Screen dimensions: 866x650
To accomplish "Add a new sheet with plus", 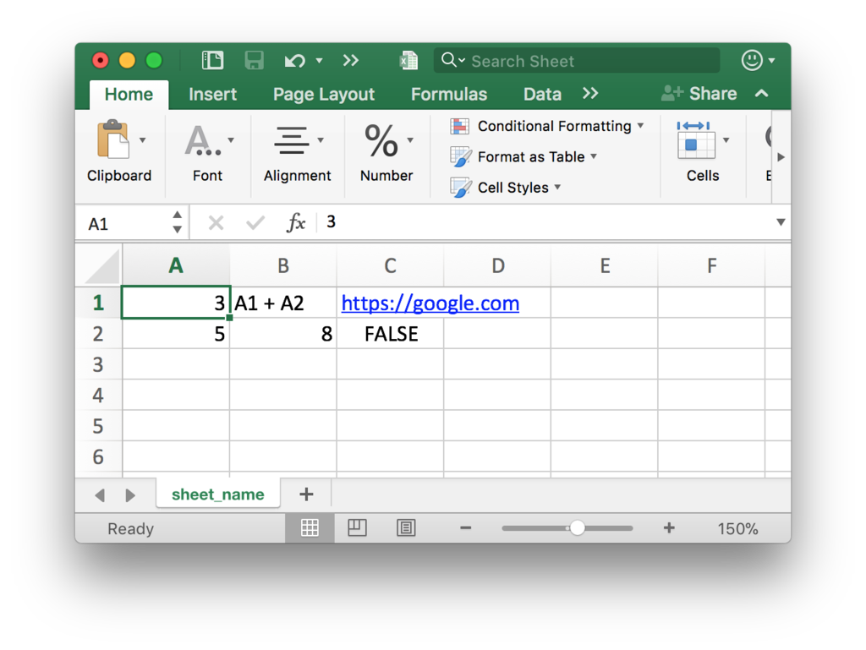I will [x=306, y=494].
